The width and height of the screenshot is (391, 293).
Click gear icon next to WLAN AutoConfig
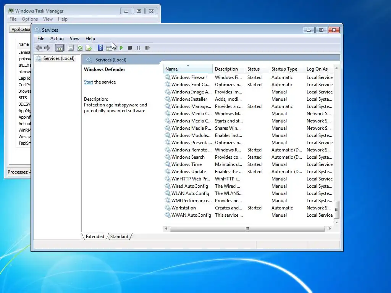click(168, 193)
